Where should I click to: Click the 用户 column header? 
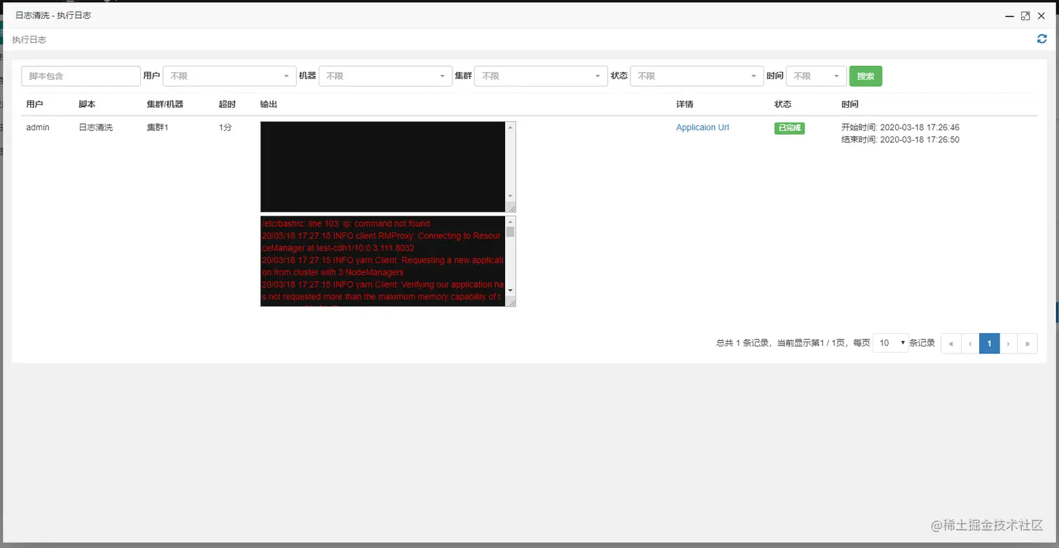tap(34, 104)
